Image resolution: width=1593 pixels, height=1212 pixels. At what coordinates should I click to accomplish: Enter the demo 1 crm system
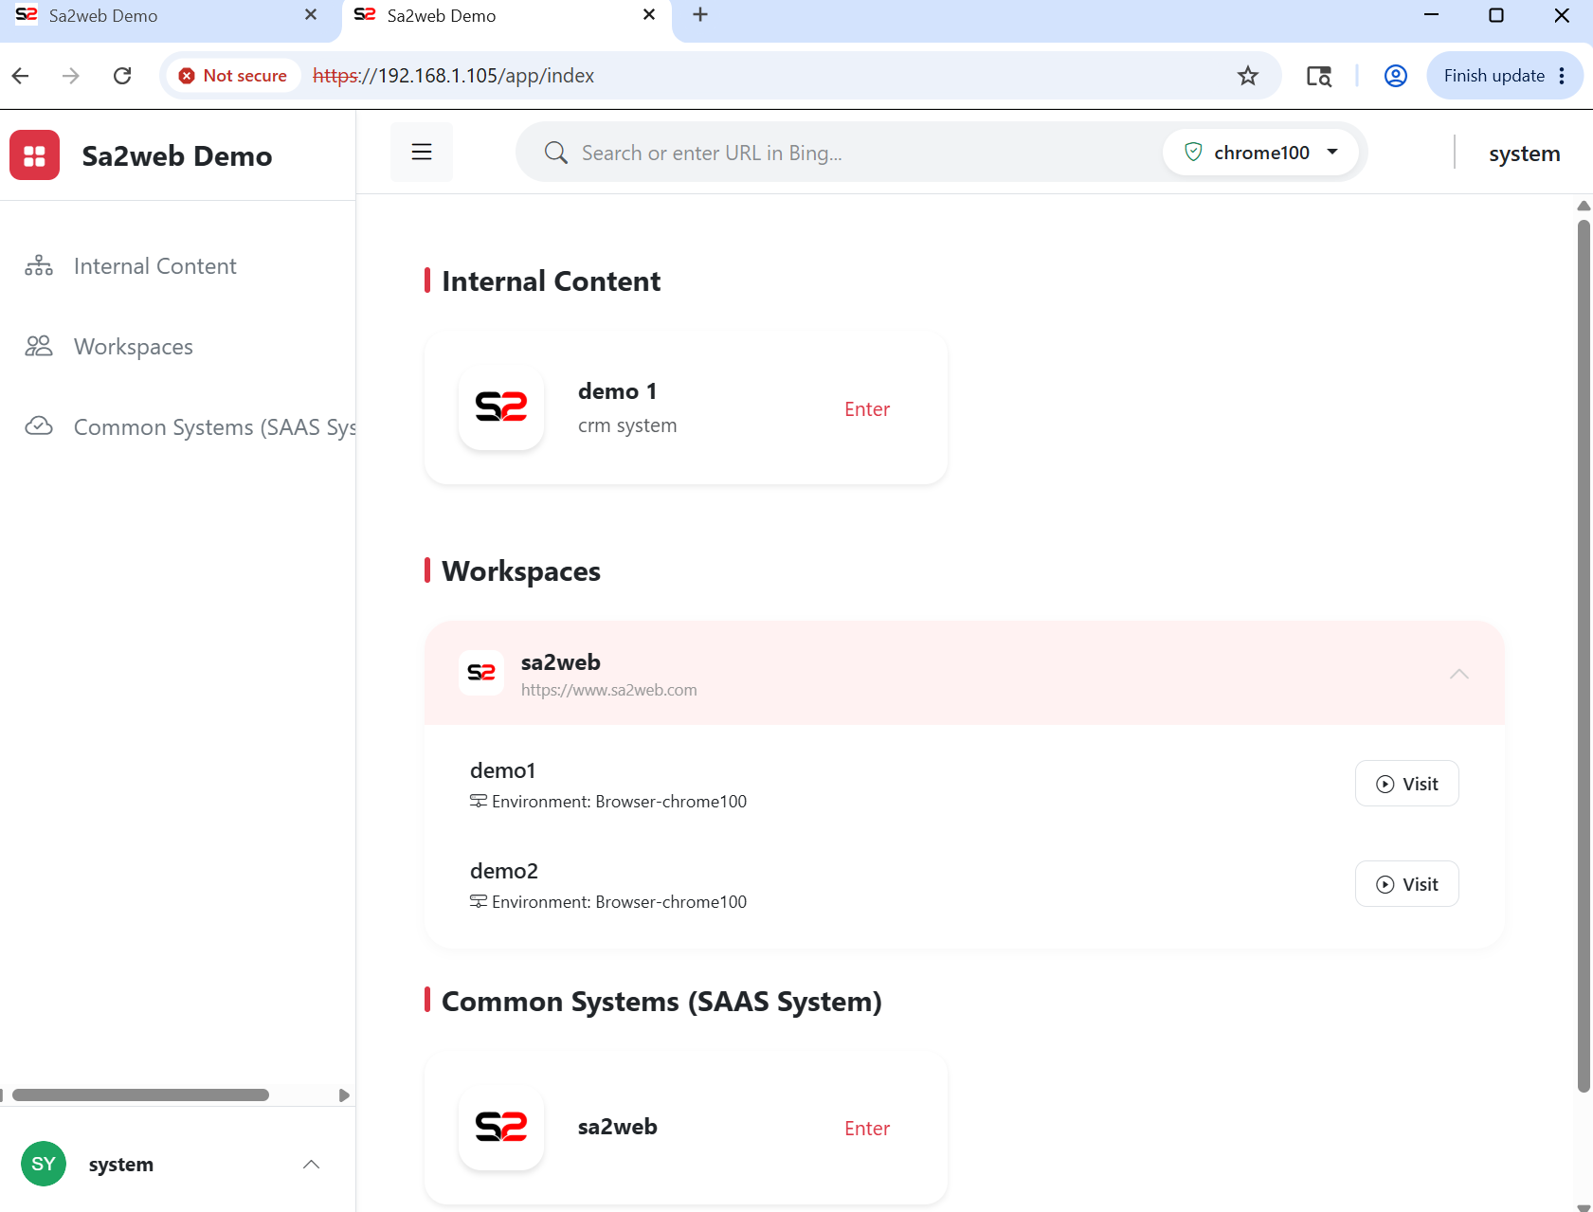(867, 409)
